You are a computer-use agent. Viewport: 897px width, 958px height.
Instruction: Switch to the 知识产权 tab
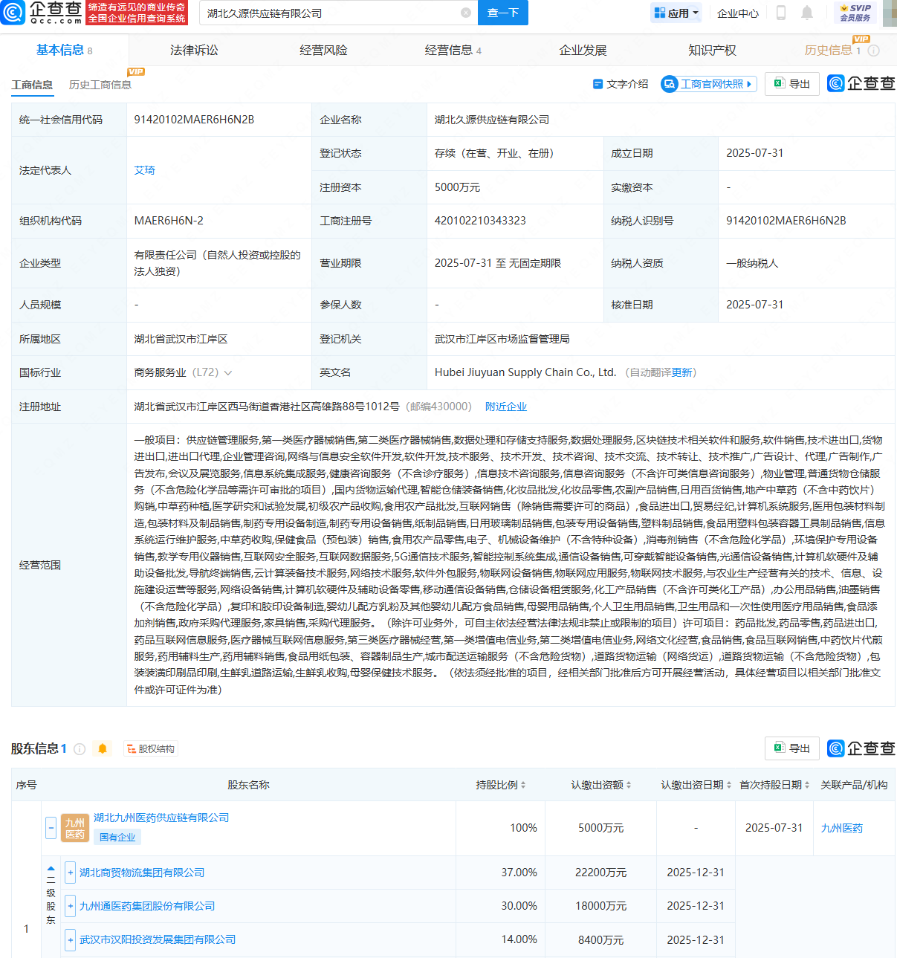click(x=712, y=51)
